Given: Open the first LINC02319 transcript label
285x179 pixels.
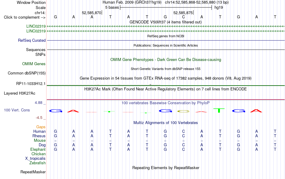Looking at the screenshot, I should (x=36, y=26).
